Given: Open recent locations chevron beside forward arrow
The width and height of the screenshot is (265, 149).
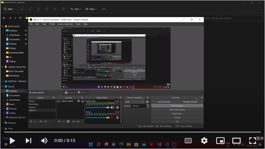Looking at the screenshot, I should 15,18.
